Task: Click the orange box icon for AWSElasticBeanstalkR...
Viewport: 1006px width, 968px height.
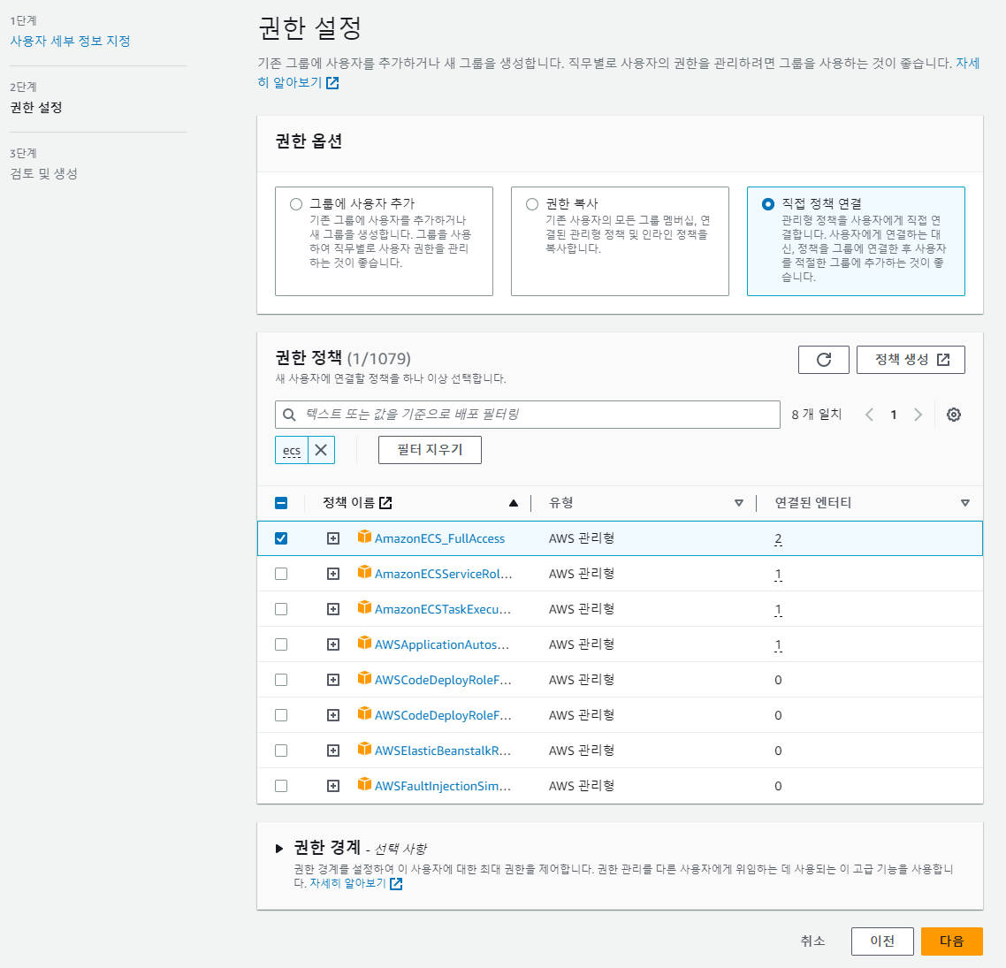Action: [x=364, y=749]
